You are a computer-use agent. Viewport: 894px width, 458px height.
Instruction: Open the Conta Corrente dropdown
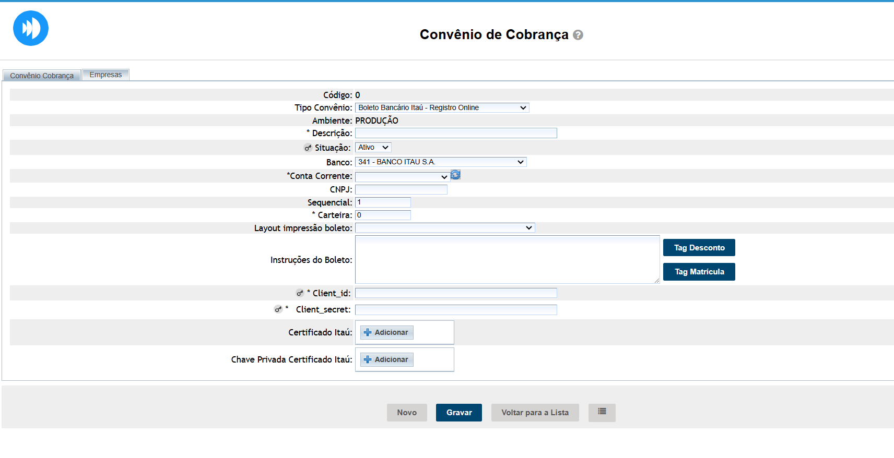coord(402,177)
